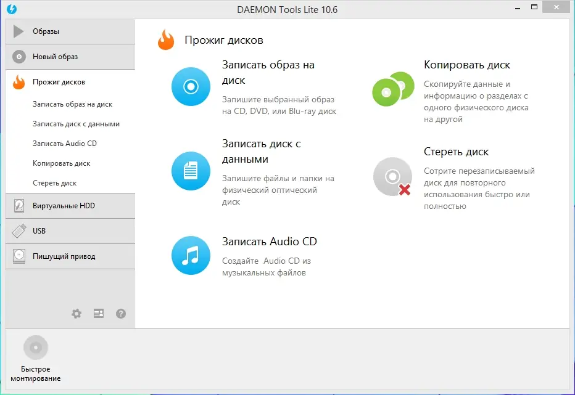Image resolution: width=575 pixels, height=395 pixels.
Task: Click the blue document data disc icon
Action: click(x=191, y=171)
